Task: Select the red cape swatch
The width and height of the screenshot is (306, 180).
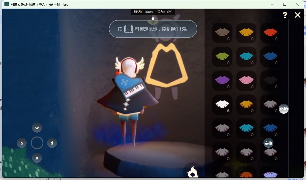Action: (270, 32)
